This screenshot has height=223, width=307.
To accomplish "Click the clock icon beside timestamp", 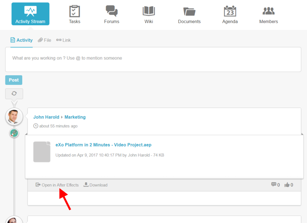I will 36,126.
